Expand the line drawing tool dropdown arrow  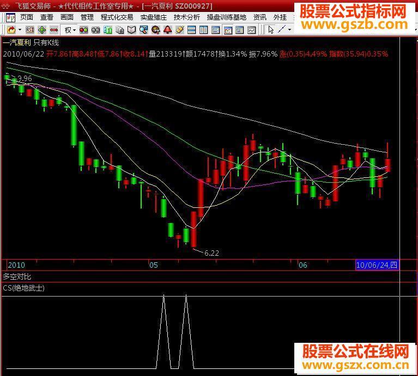(x=290, y=30)
